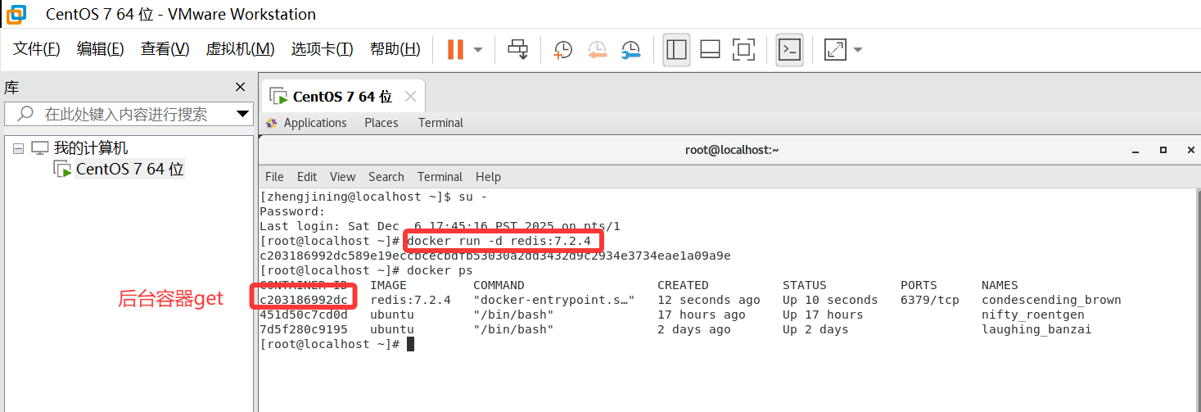Image resolution: width=1201 pixels, height=412 pixels.
Task: Maximize the root@localhost terminal window
Action: (1163, 150)
